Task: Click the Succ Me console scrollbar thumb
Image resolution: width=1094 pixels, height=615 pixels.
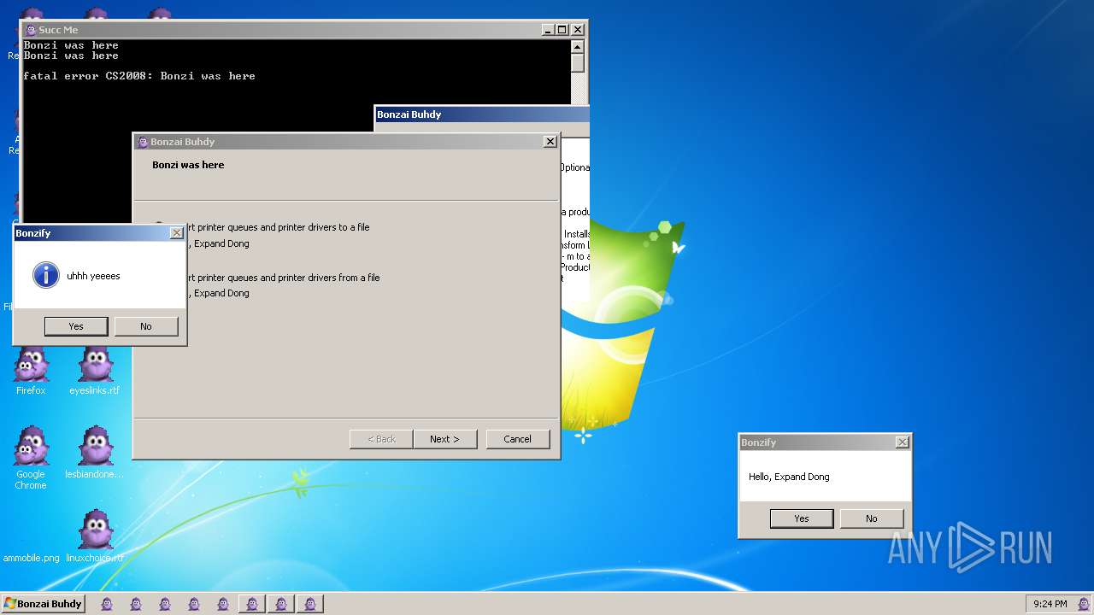Action: pos(577,63)
